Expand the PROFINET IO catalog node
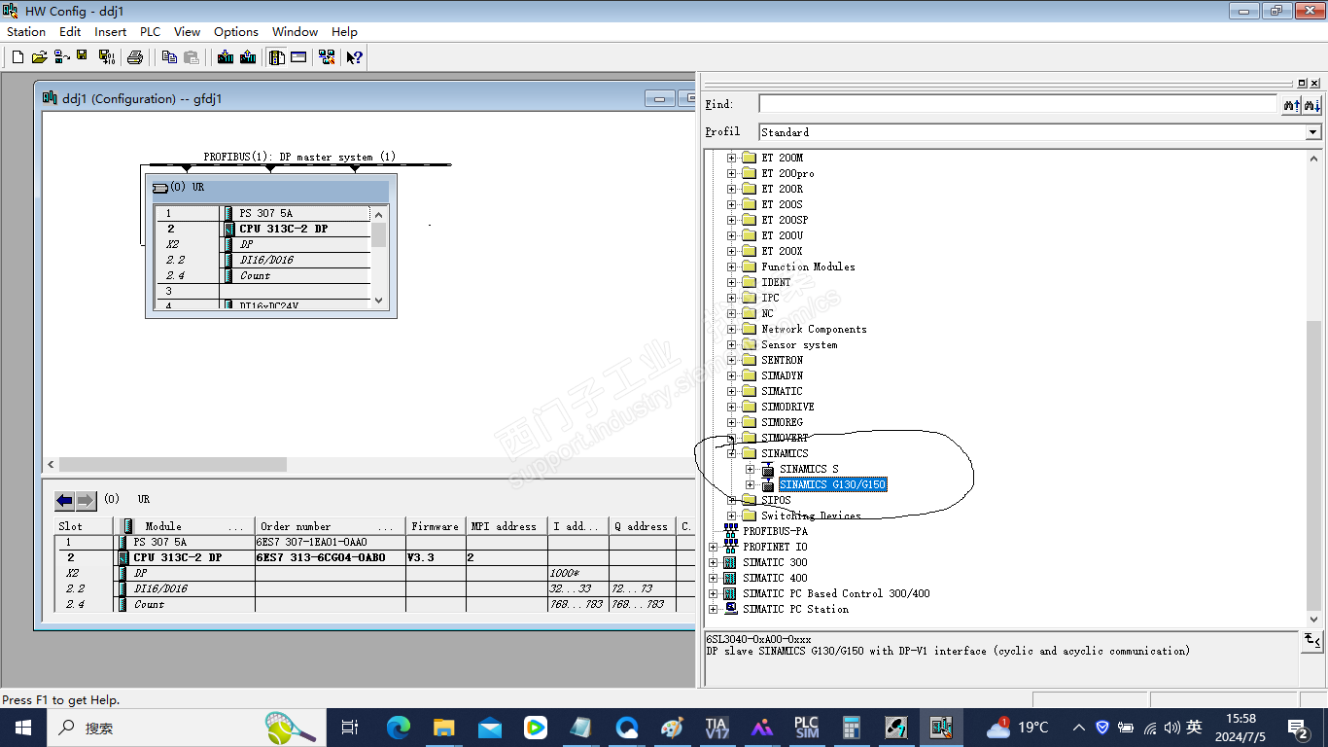 click(714, 547)
